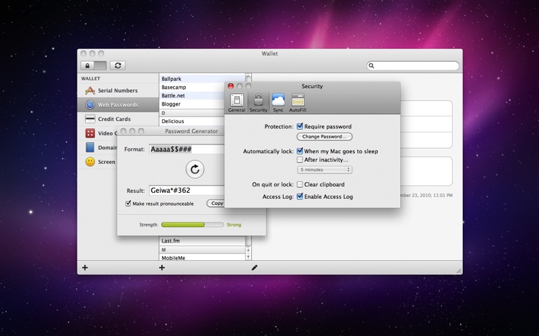Open the Credit Cards category
Viewport: 539px width, 336px height.
coord(114,119)
